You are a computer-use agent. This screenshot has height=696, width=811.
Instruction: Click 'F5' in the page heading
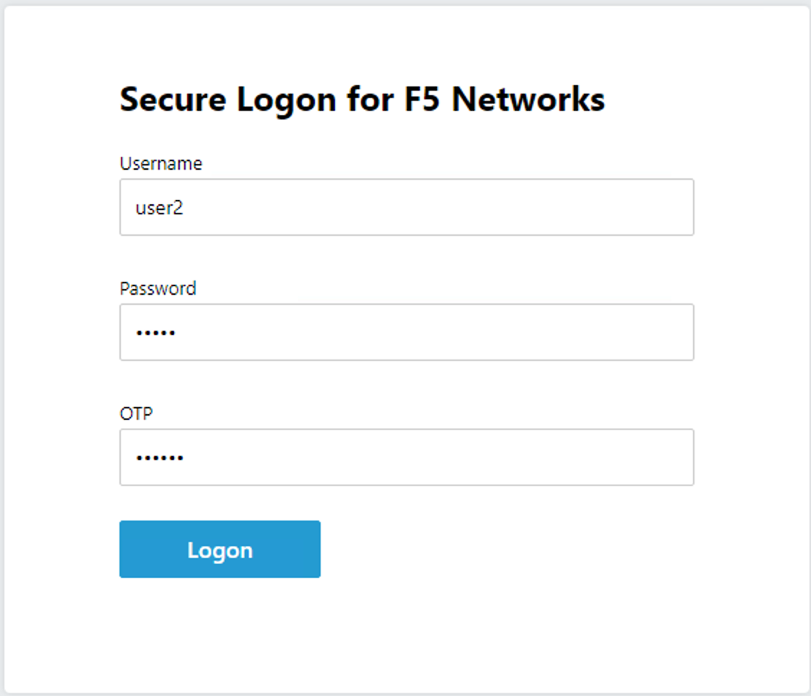pos(422,99)
